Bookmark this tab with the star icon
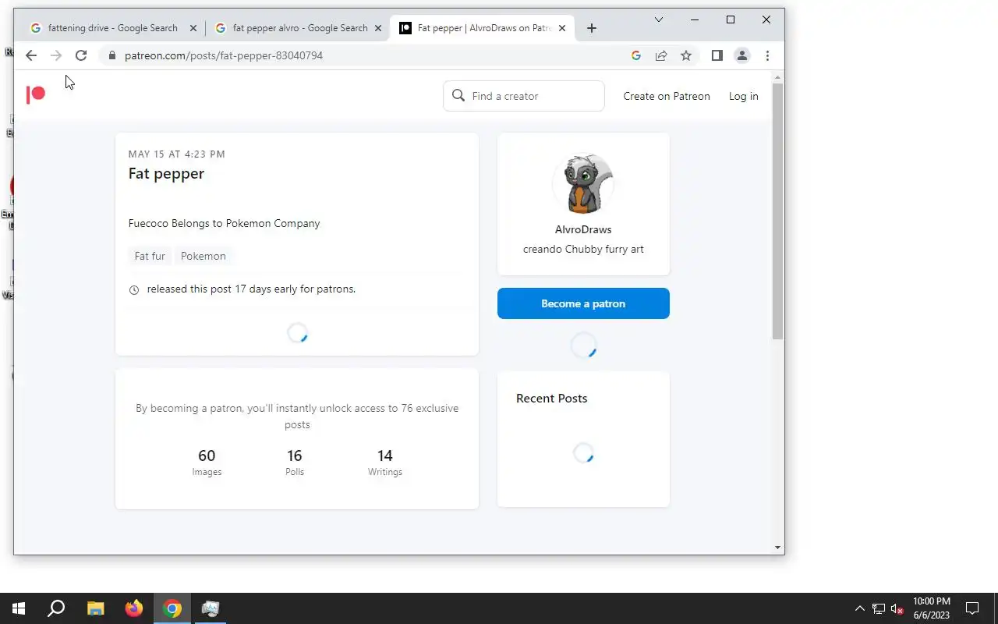This screenshot has width=998, height=624. tap(686, 55)
